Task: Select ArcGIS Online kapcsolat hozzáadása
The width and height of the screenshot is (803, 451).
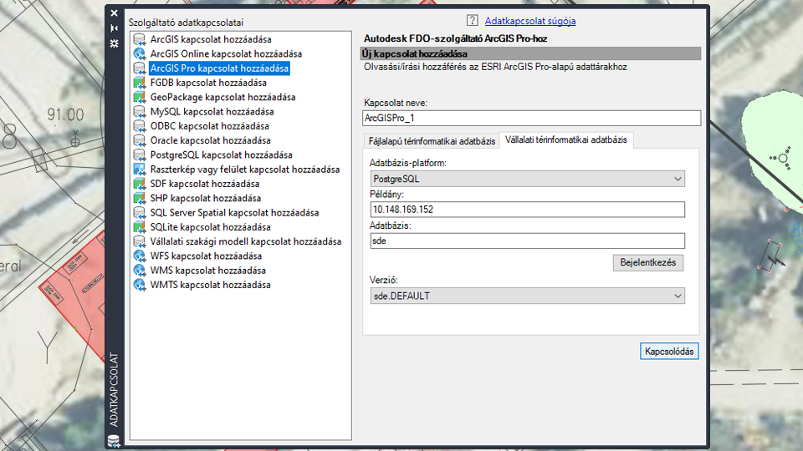Action: click(x=226, y=53)
